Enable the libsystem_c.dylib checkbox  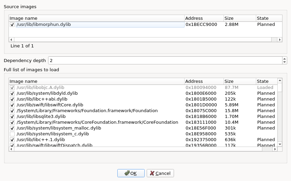(12, 134)
